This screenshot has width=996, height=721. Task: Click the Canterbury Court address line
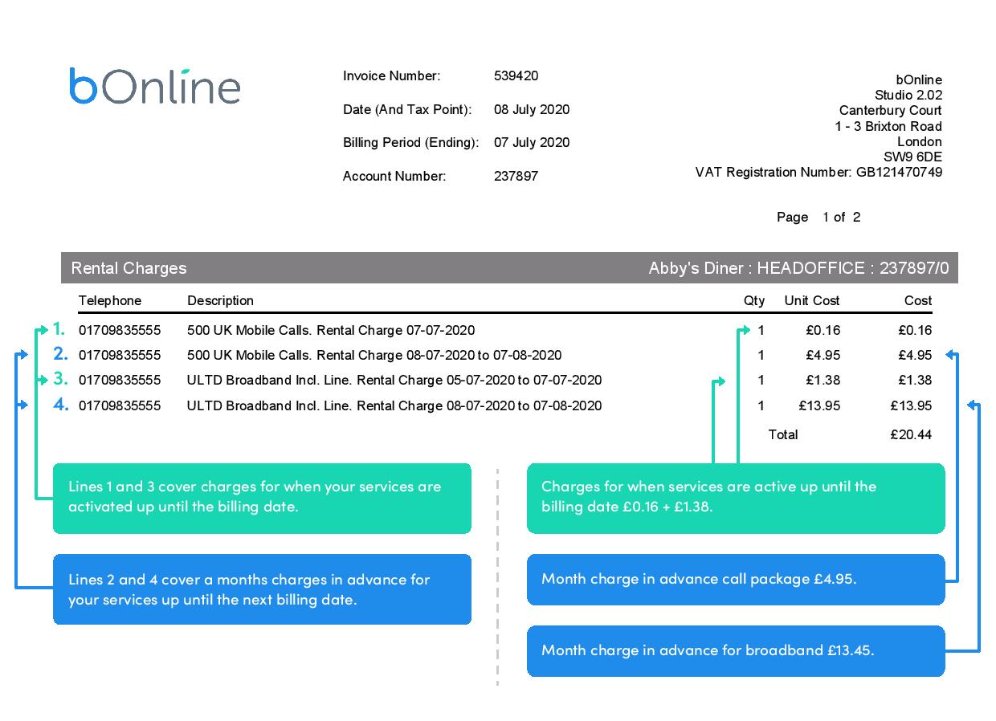891,110
